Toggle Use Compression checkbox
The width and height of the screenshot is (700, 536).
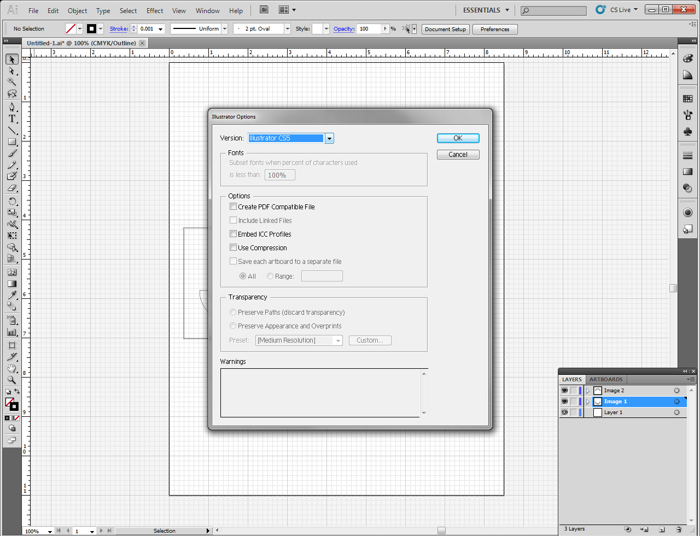point(234,248)
